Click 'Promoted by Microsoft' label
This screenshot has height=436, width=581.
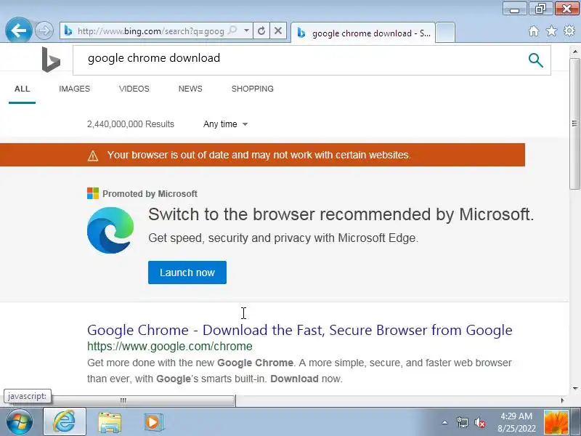click(150, 194)
